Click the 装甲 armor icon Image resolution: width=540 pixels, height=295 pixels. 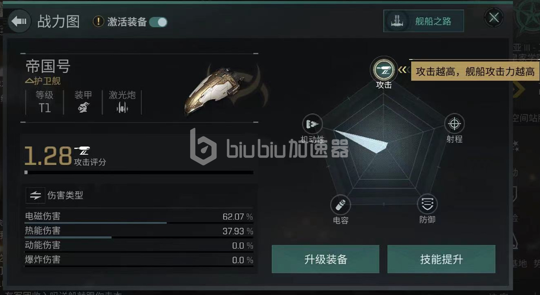(83, 108)
